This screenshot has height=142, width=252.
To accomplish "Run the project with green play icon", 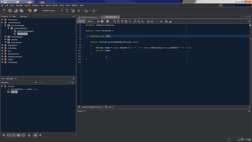I will (x=79, y=11).
